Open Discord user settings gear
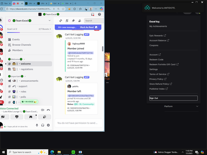This screenshot has width=207, height=155. (48, 125)
